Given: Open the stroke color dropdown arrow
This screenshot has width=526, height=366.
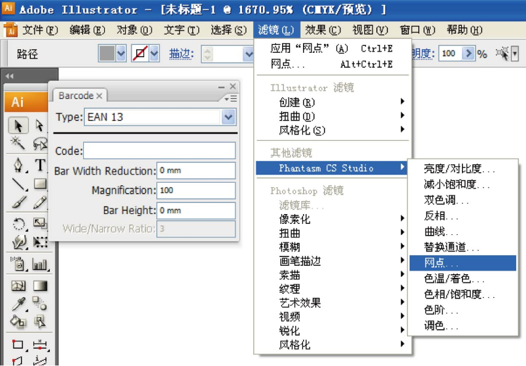Looking at the screenshot, I should (x=154, y=54).
